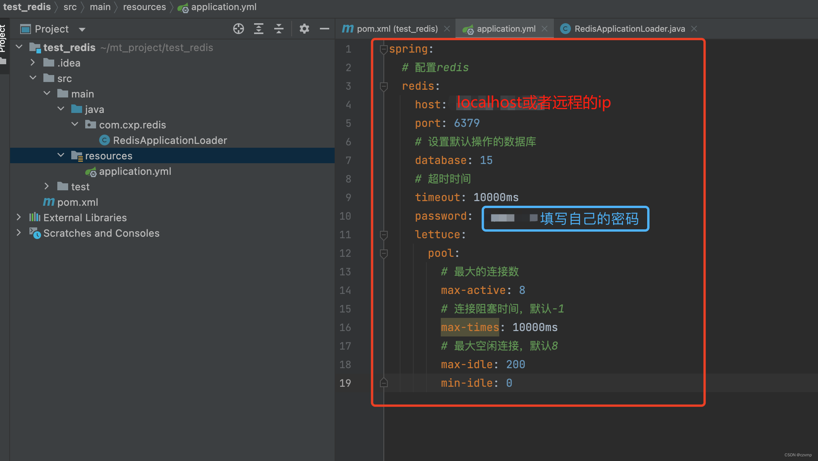Fold the pool: block at line 12

click(x=384, y=253)
